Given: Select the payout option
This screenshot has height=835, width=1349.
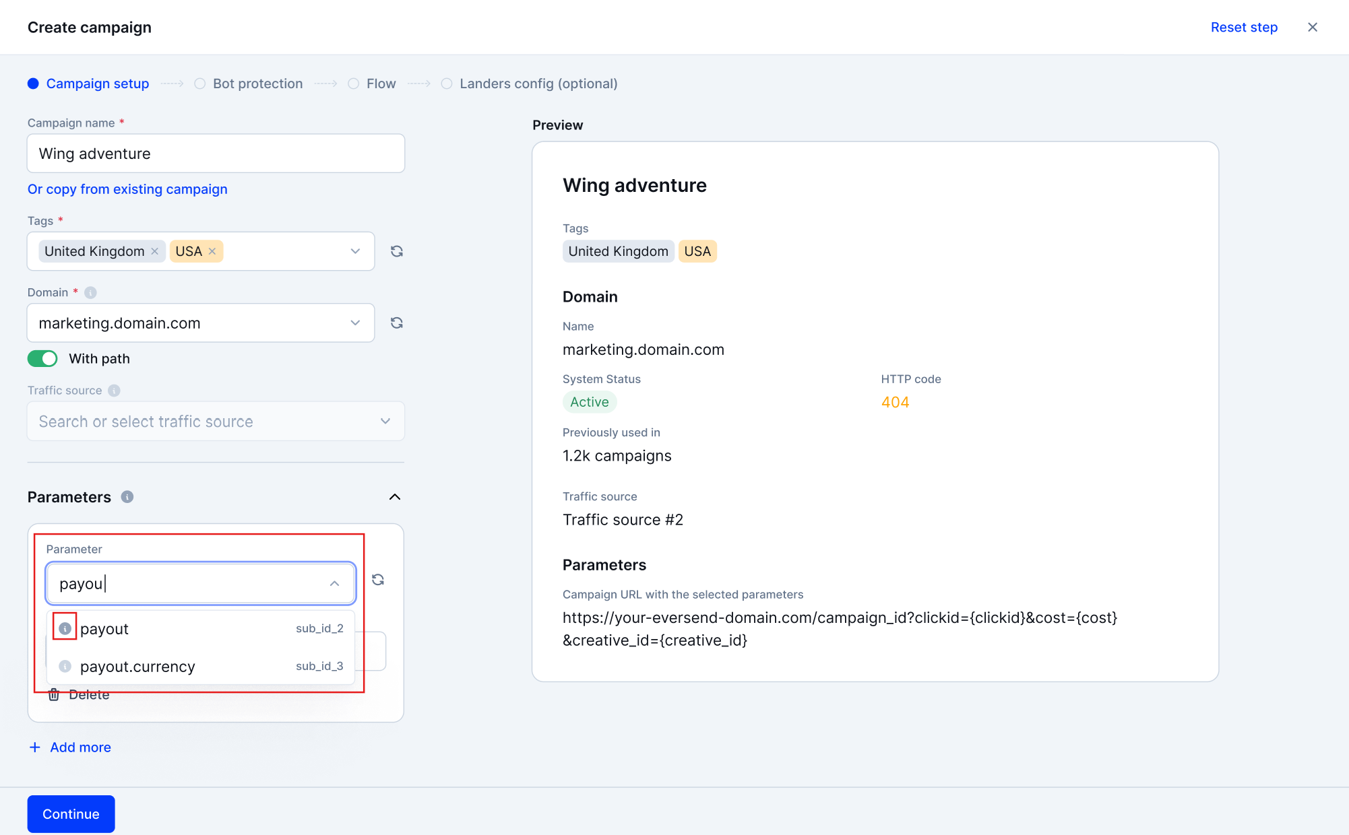Looking at the screenshot, I should (201, 629).
